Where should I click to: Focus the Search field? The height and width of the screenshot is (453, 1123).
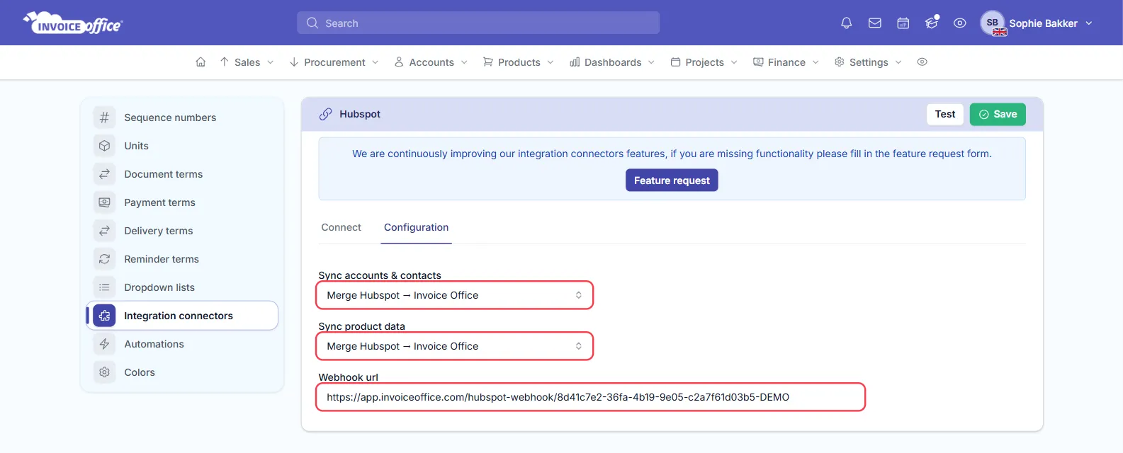[x=478, y=23]
